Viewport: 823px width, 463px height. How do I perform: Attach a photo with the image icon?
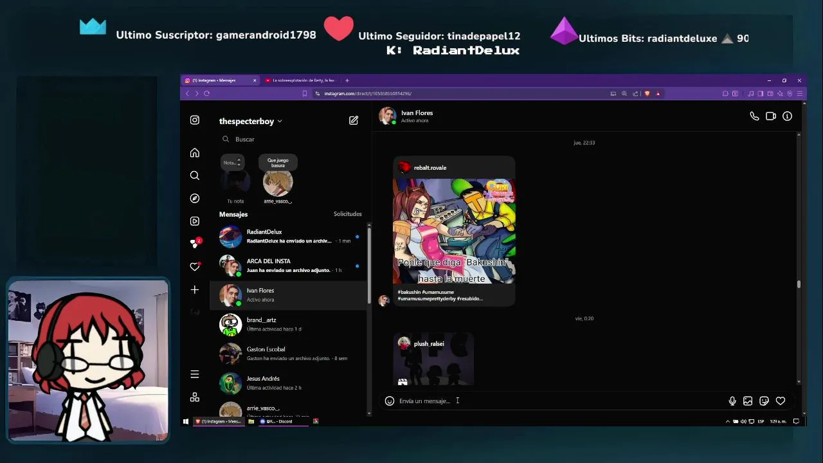tap(748, 401)
